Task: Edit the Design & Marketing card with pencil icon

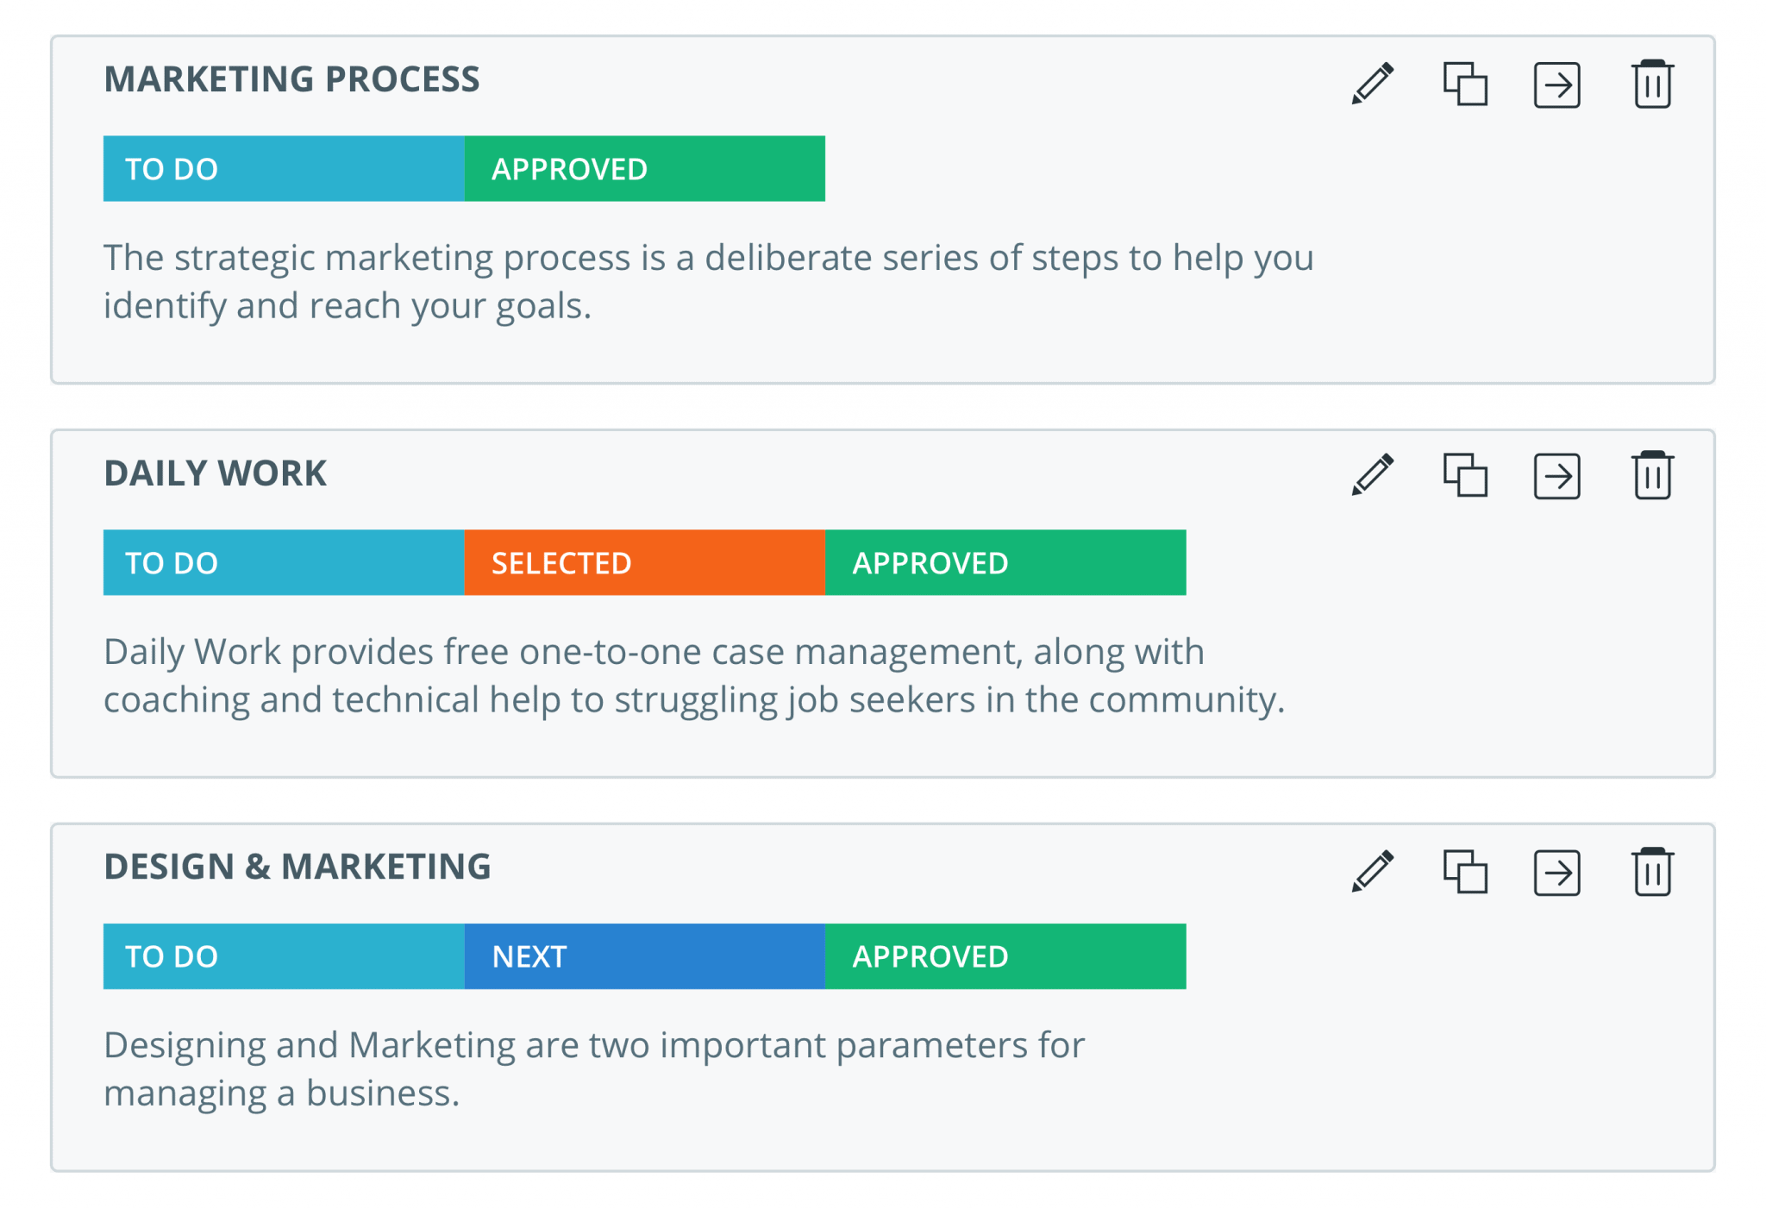Action: coord(1373,871)
